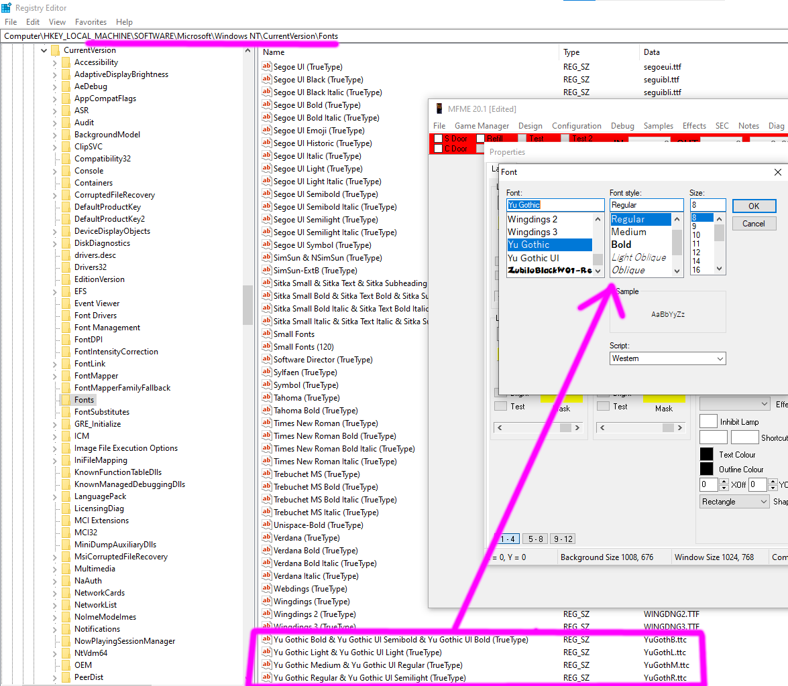
Task: Click the Trebuchet MS (TrueType) value icon
Action: pos(266,474)
